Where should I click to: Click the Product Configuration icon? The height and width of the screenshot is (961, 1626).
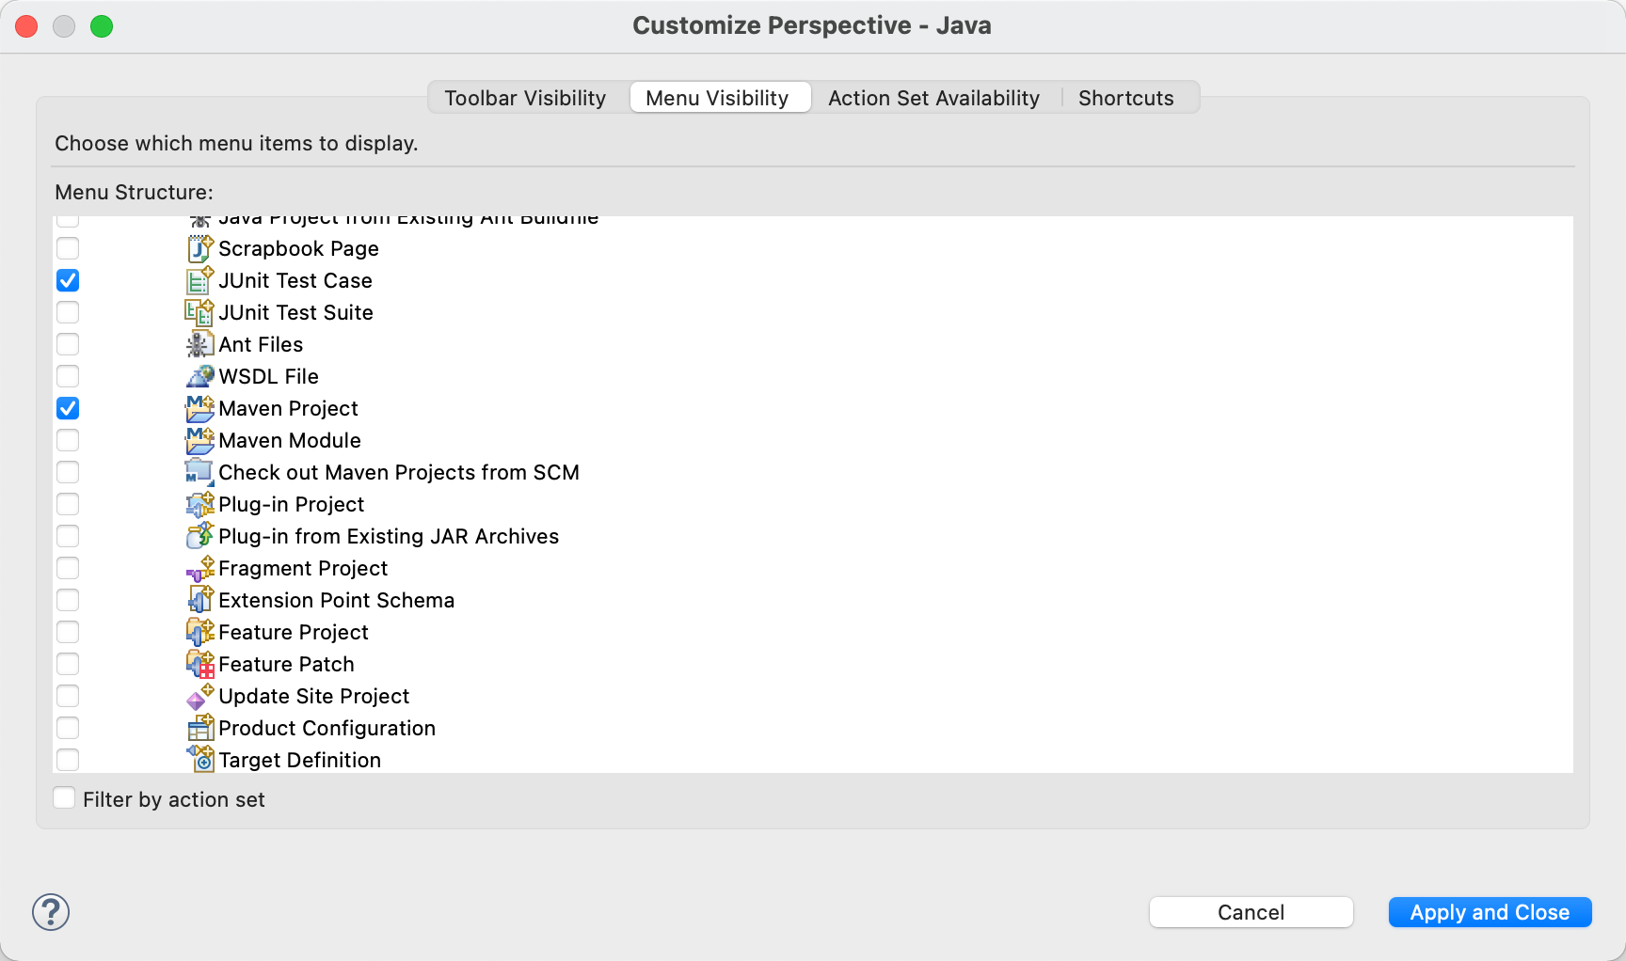pos(200,728)
